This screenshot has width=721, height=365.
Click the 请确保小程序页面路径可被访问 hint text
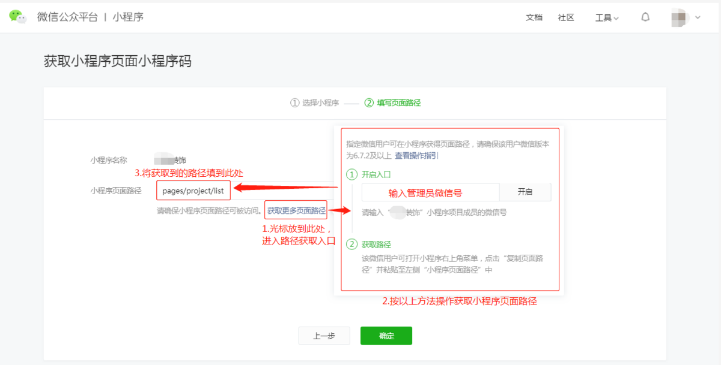click(209, 211)
